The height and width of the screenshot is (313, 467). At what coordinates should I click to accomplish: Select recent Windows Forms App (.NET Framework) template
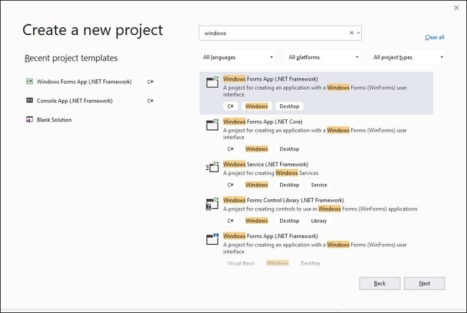point(84,82)
